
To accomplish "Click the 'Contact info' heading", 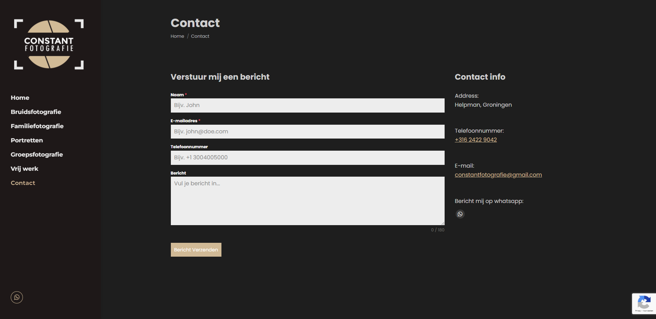I will click(x=480, y=77).
